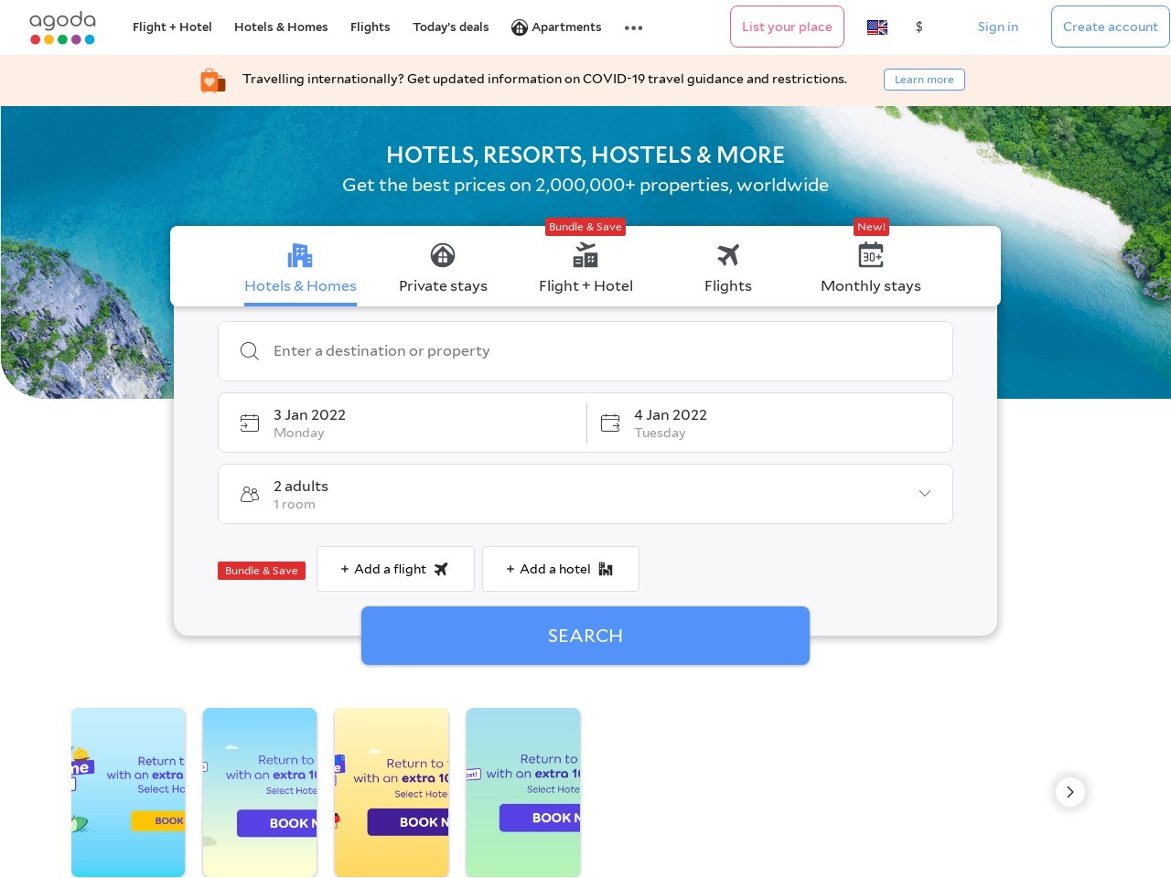The height and width of the screenshot is (878, 1171).
Task: Select the Hotels & Homes building icon
Action: (x=300, y=255)
